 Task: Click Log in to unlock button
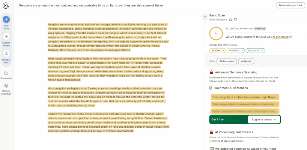click(x=264, y=119)
